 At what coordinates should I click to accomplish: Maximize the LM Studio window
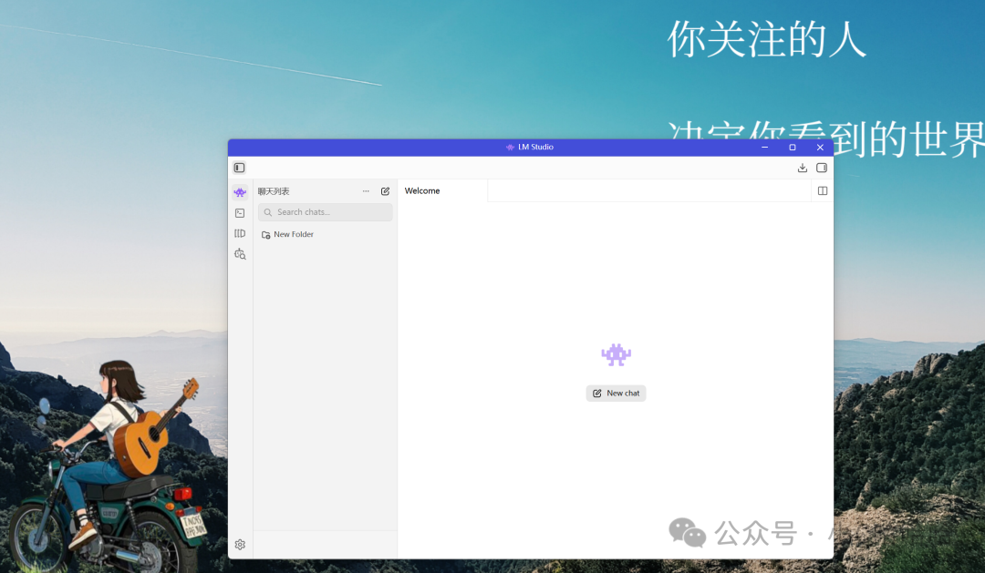point(793,148)
